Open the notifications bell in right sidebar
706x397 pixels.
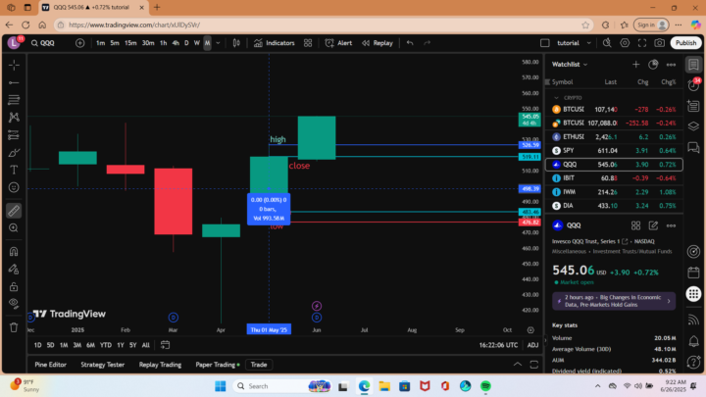(x=694, y=341)
